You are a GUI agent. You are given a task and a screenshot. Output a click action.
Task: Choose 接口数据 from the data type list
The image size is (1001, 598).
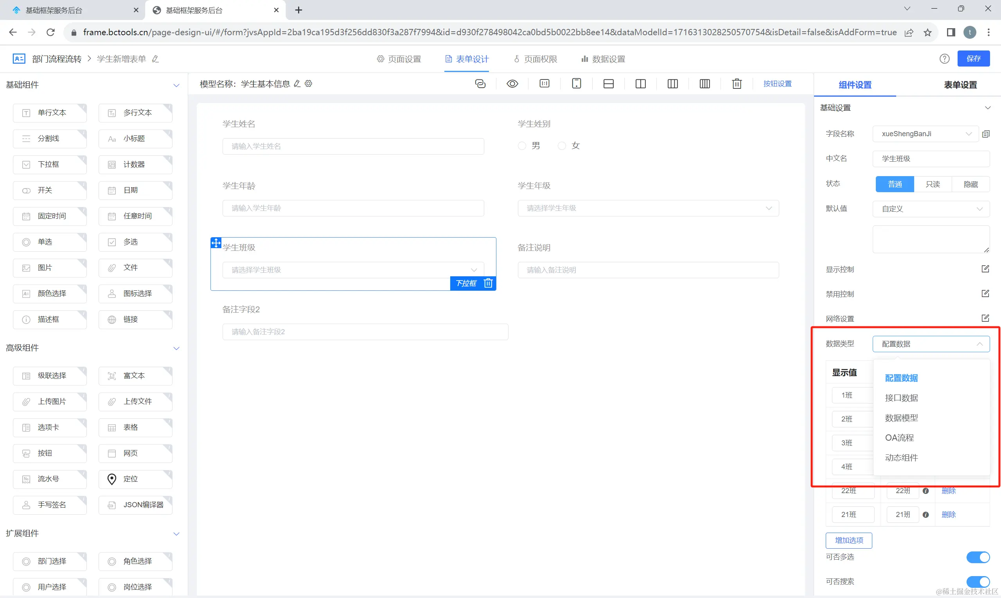click(x=901, y=398)
